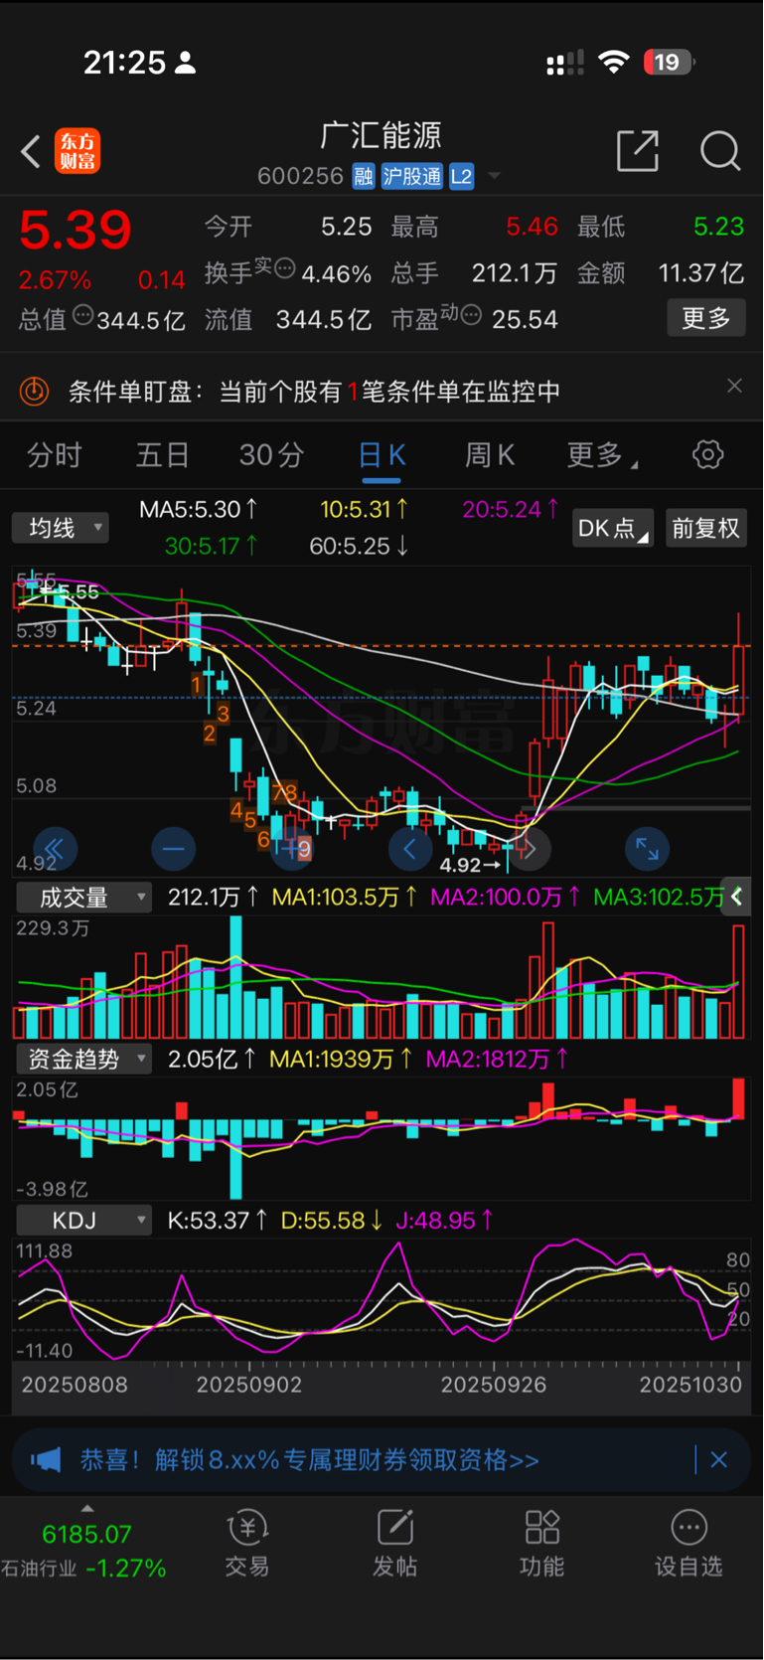Open 资金趋势 indicator dropdown
The image size is (764, 1660).
click(84, 1059)
